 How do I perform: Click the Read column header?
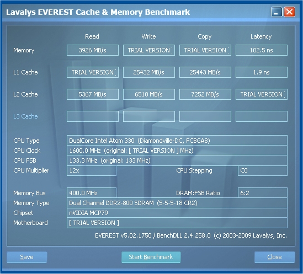pyautogui.click(x=92, y=36)
